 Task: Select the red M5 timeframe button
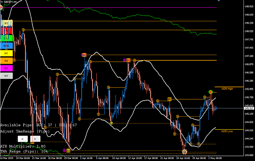6,31
